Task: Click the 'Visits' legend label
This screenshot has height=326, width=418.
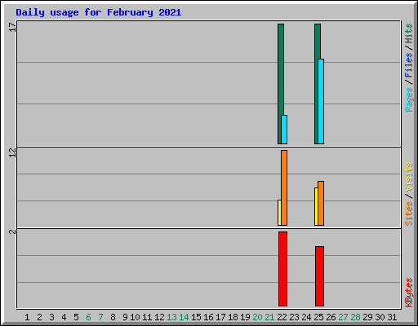Action: click(x=408, y=177)
